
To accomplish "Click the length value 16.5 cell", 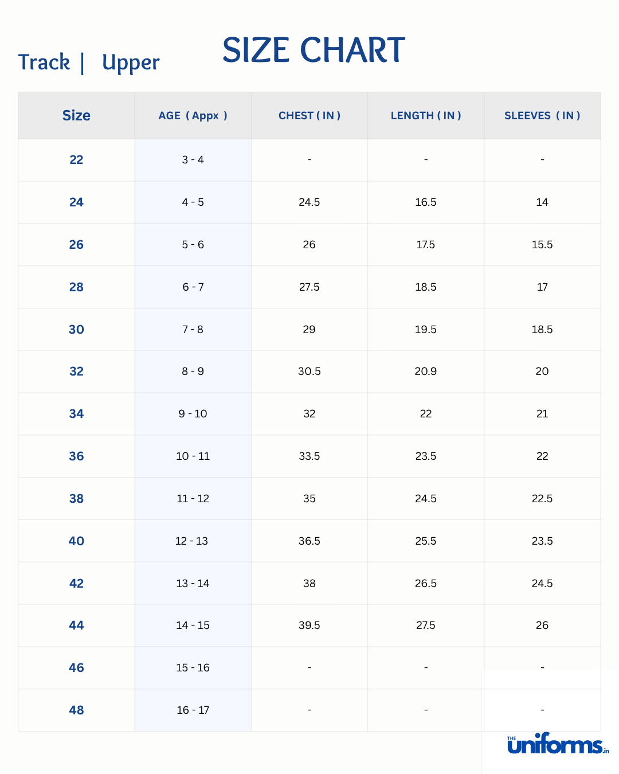I will coord(426,202).
